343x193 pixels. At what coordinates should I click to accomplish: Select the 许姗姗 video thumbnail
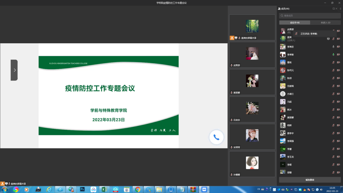click(x=252, y=164)
